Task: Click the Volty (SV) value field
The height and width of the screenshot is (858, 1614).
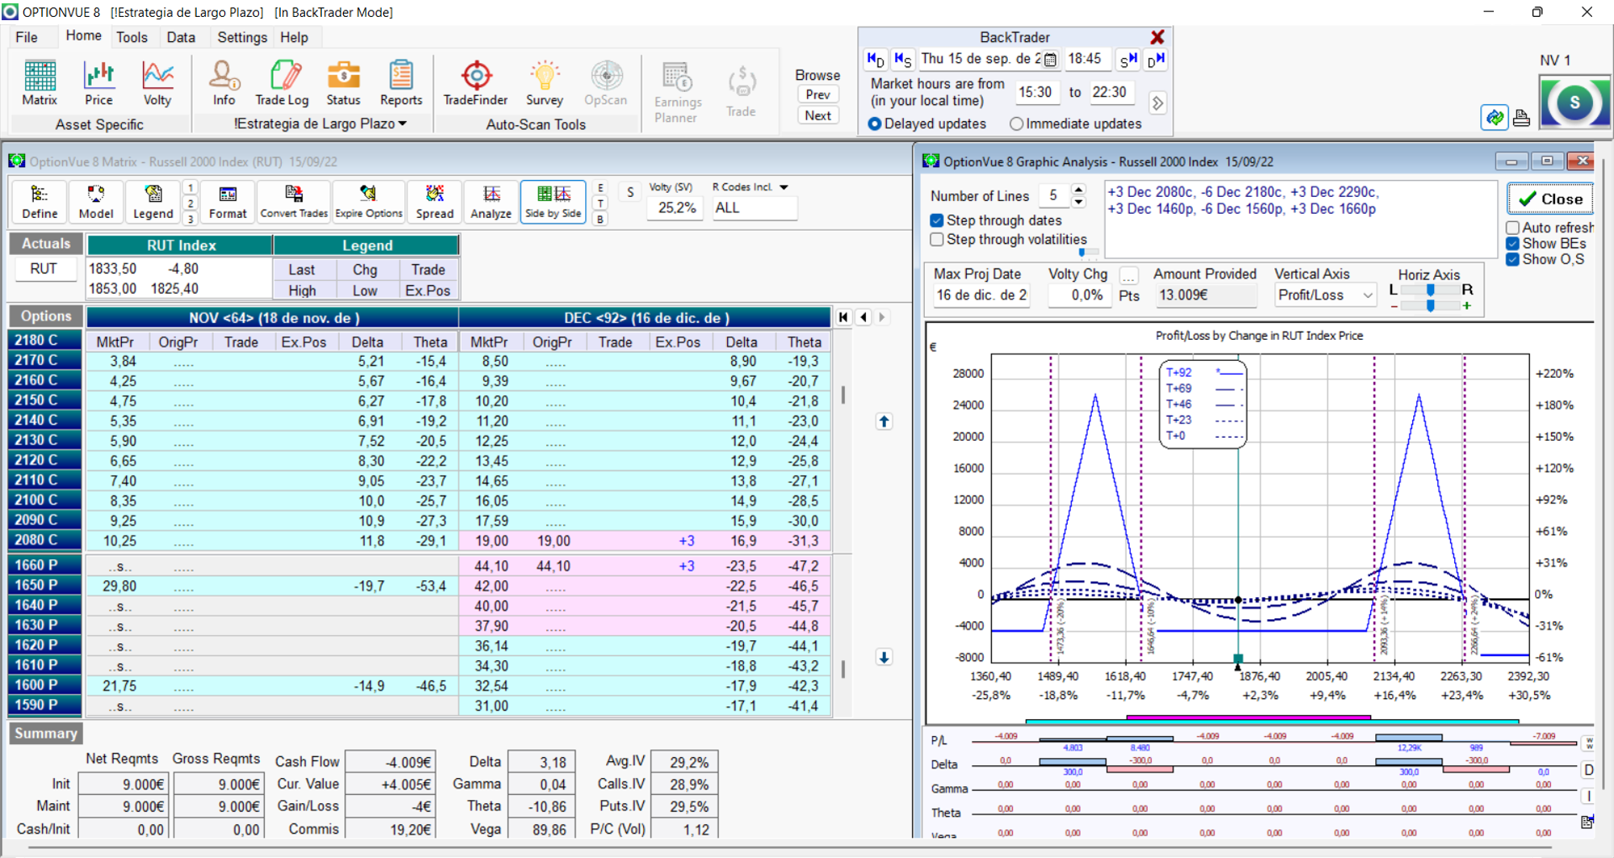Action: click(x=676, y=208)
